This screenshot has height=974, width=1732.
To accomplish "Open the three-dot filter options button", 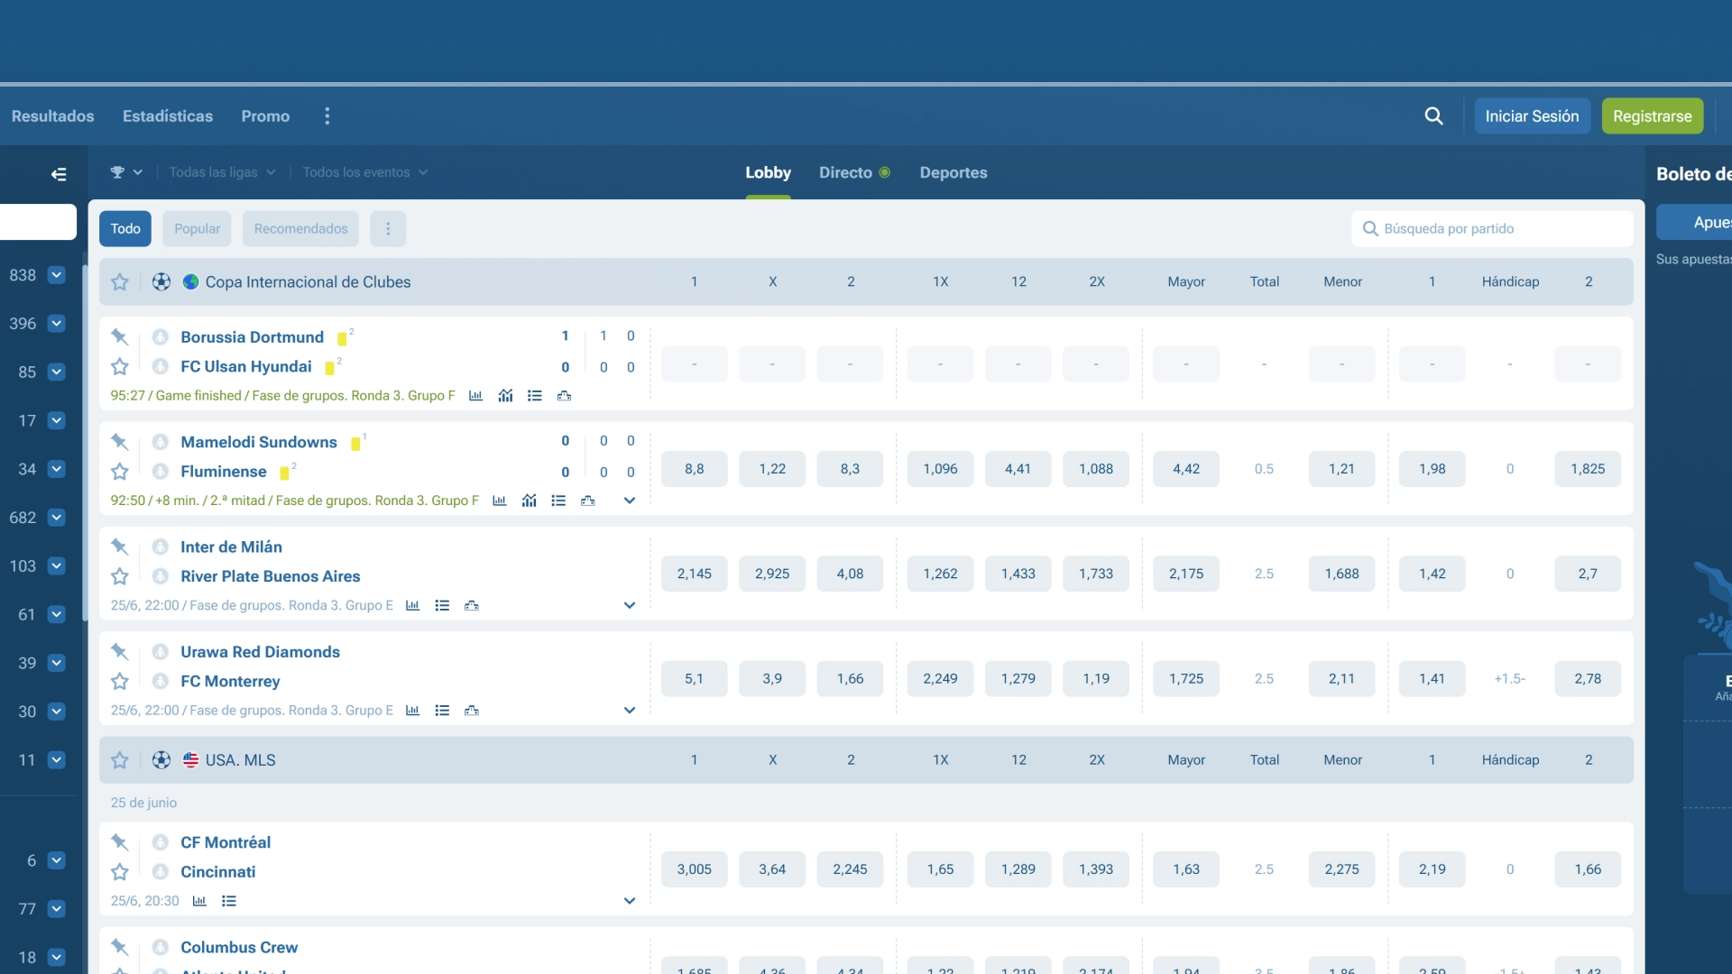I will click(x=388, y=229).
